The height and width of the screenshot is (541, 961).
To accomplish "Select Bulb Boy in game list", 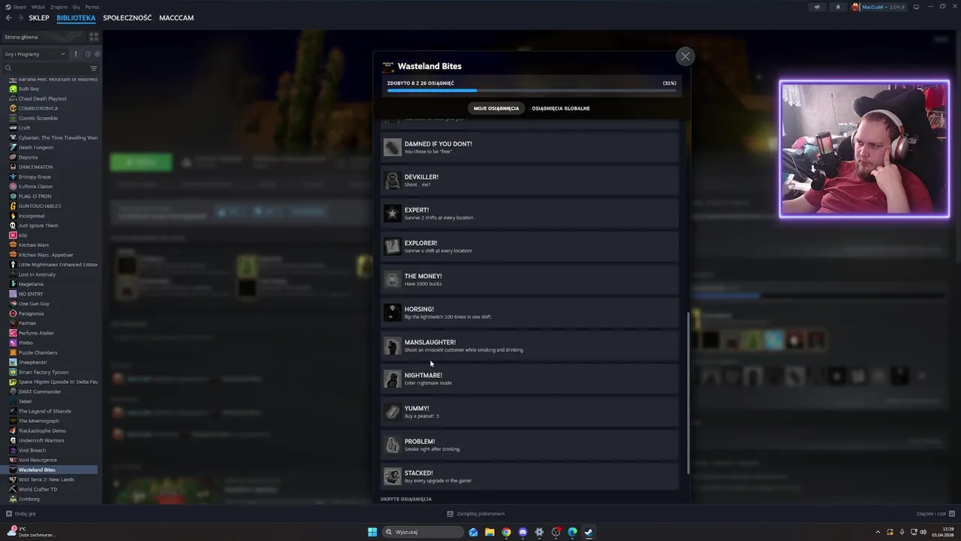I will coord(29,89).
